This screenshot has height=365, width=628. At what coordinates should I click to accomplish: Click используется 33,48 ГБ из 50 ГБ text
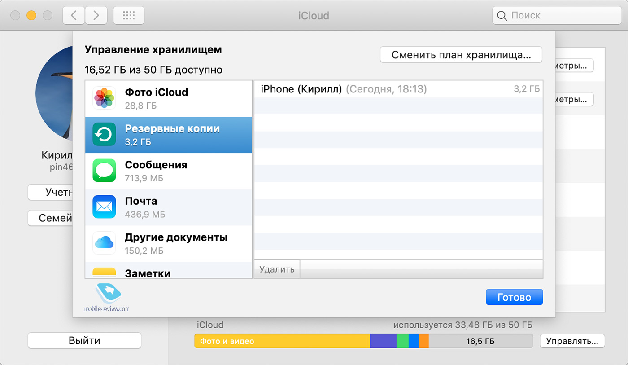[463, 325]
